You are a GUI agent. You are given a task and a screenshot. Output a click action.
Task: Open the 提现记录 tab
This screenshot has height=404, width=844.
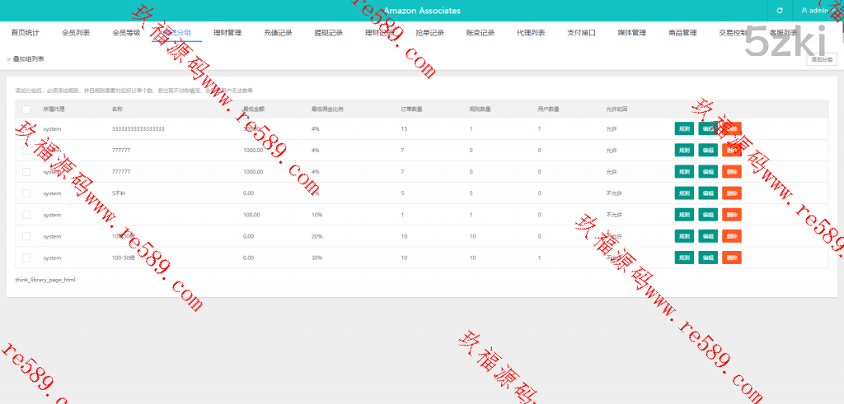pyautogui.click(x=328, y=33)
